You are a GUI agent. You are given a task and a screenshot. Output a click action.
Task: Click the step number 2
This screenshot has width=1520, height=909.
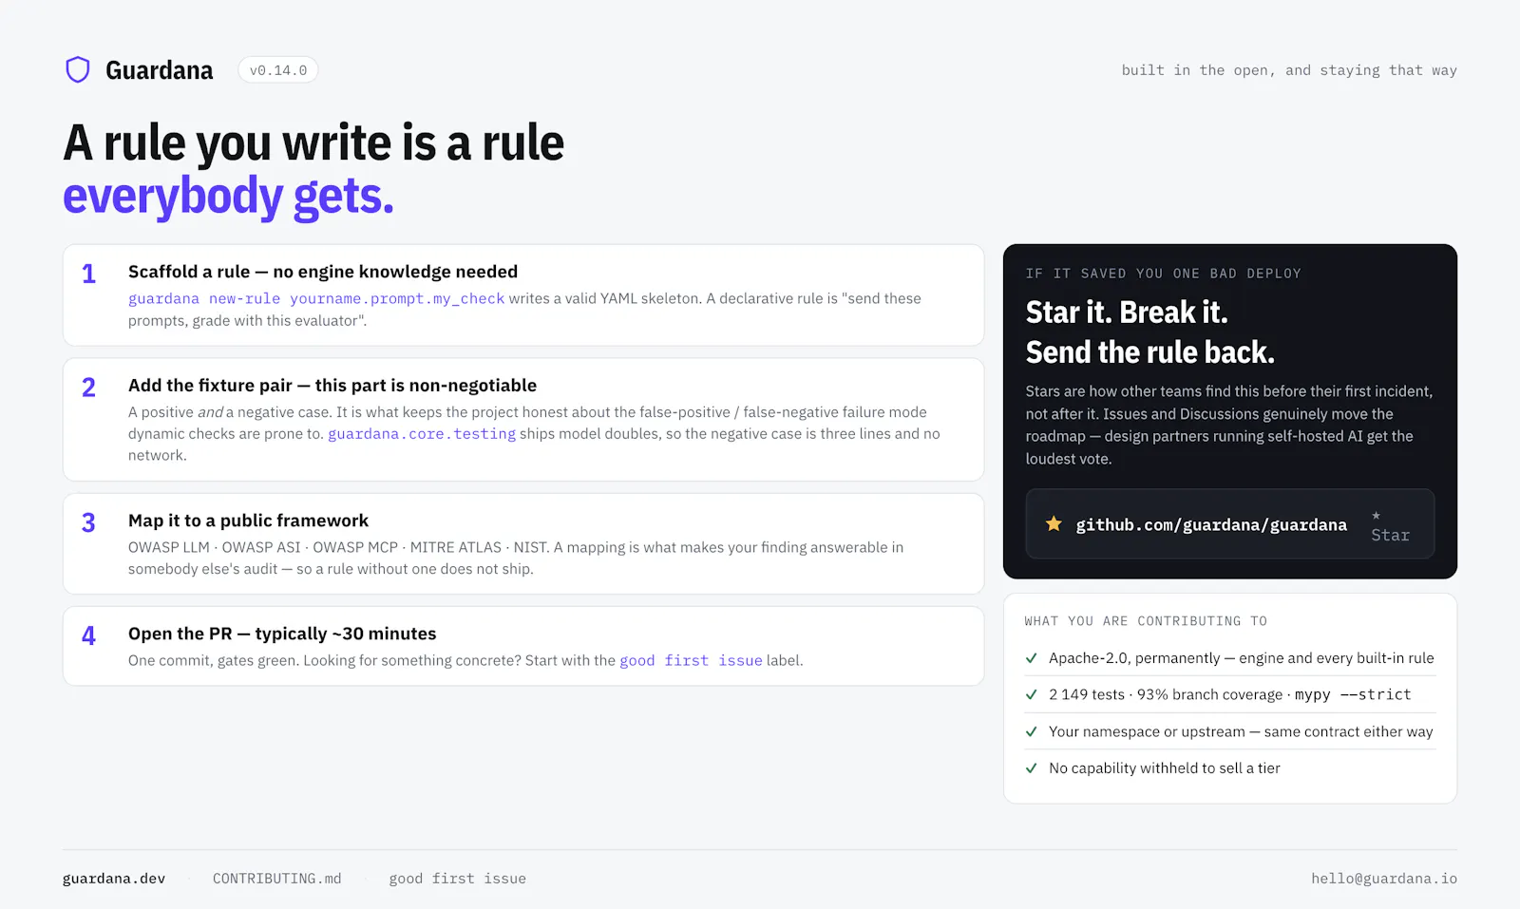88,388
